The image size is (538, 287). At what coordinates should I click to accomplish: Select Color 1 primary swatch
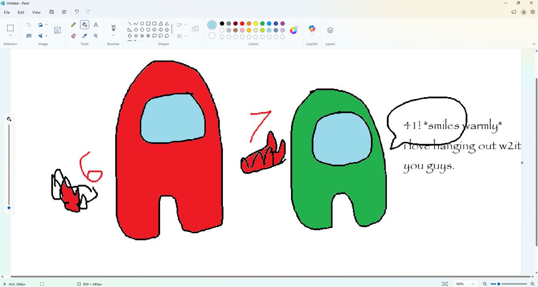click(x=212, y=25)
